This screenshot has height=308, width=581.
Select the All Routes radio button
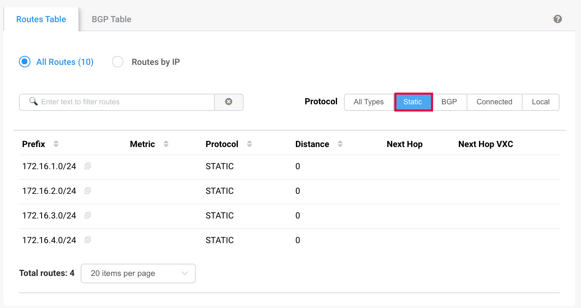coord(24,62)
